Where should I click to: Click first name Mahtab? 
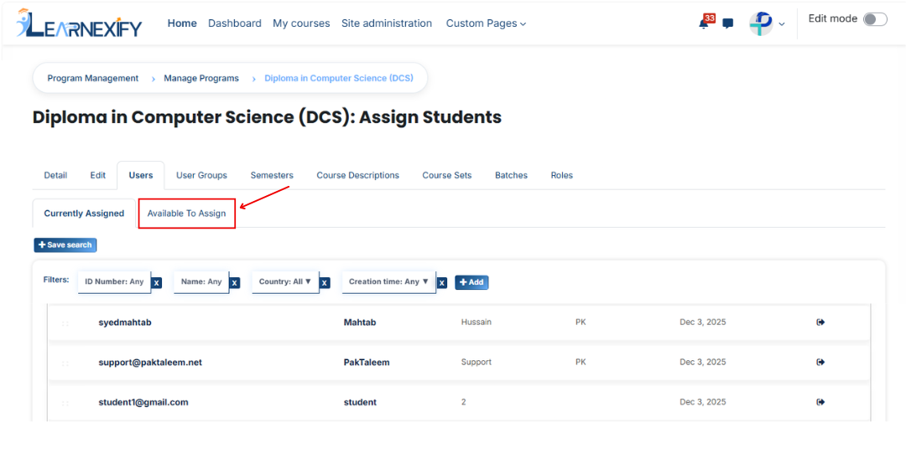click(x=360, y=322)
